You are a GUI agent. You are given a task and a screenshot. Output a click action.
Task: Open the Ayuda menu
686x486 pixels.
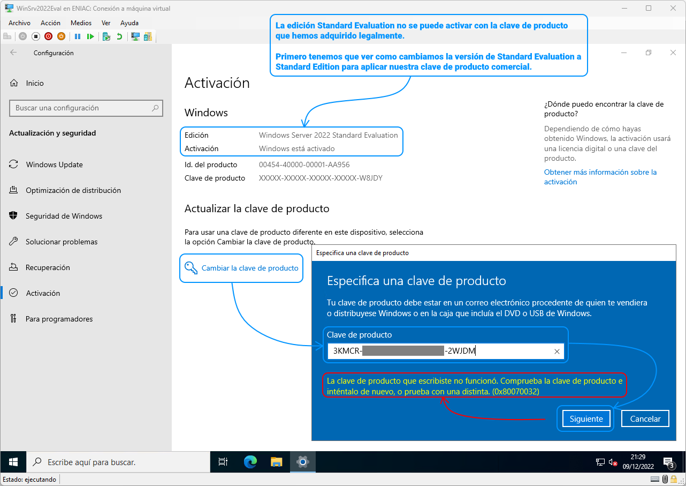[x=129, y=23]
